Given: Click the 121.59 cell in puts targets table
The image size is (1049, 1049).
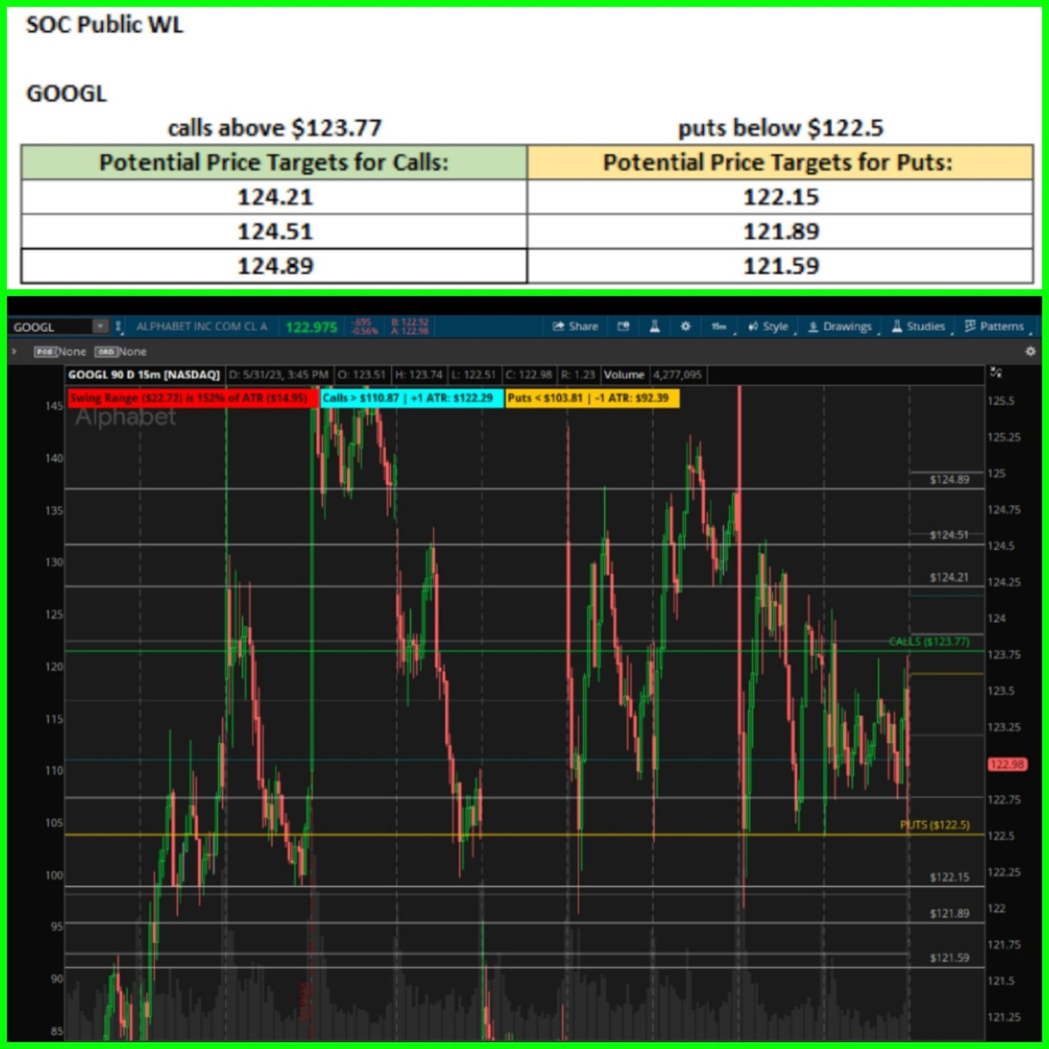Looking at the screenshot, I should [x=780, y=266].
